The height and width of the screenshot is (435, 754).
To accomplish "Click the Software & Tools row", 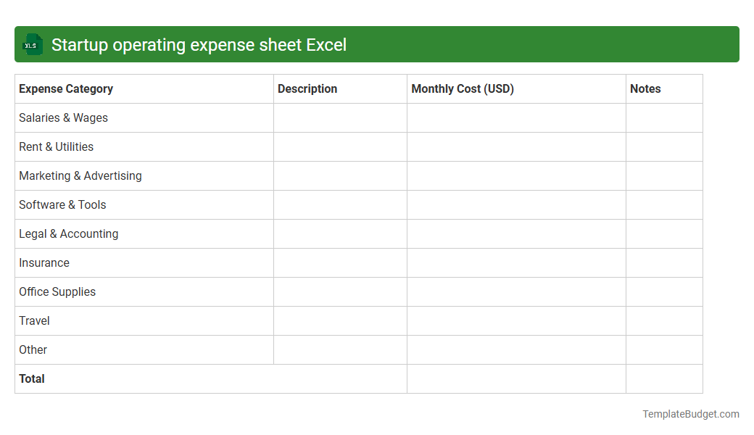I will (62, 204).
